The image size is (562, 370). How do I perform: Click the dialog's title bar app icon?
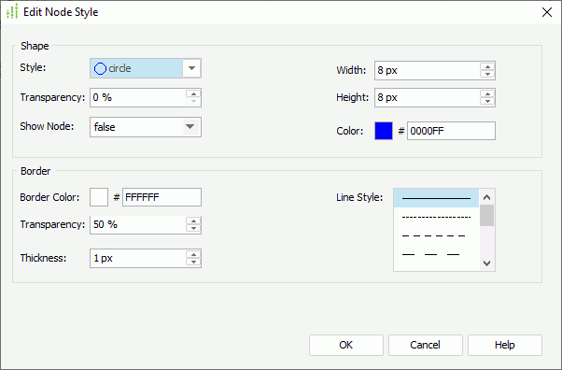click(x=12, y=11)
